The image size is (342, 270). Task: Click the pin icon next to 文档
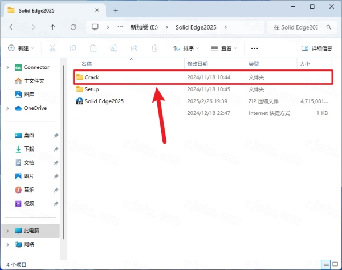(56, 163)
